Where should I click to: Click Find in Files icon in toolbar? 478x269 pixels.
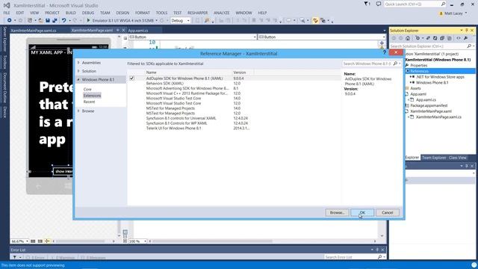tap(207, 20)
